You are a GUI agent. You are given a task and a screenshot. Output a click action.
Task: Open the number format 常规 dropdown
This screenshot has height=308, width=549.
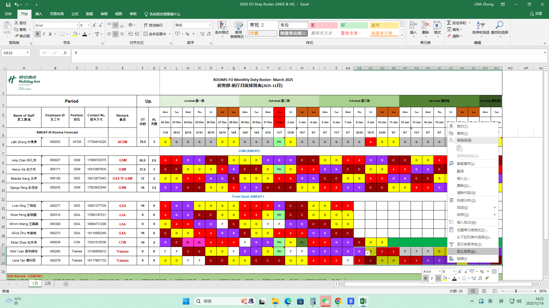pos(210,25)
